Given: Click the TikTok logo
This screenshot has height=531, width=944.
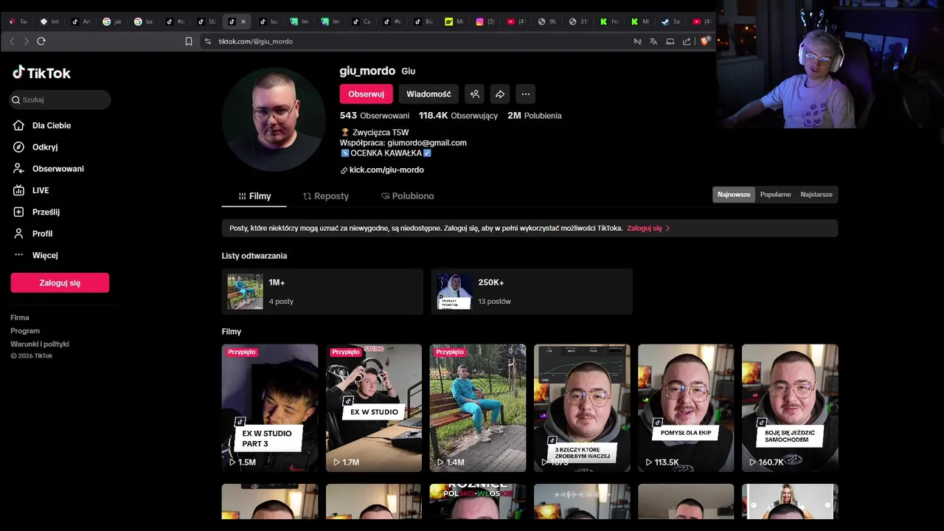Looking at the screenshot, I should click(x=41, y=72).
